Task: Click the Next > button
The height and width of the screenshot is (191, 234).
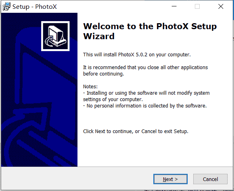Action: tap(170, 179)
